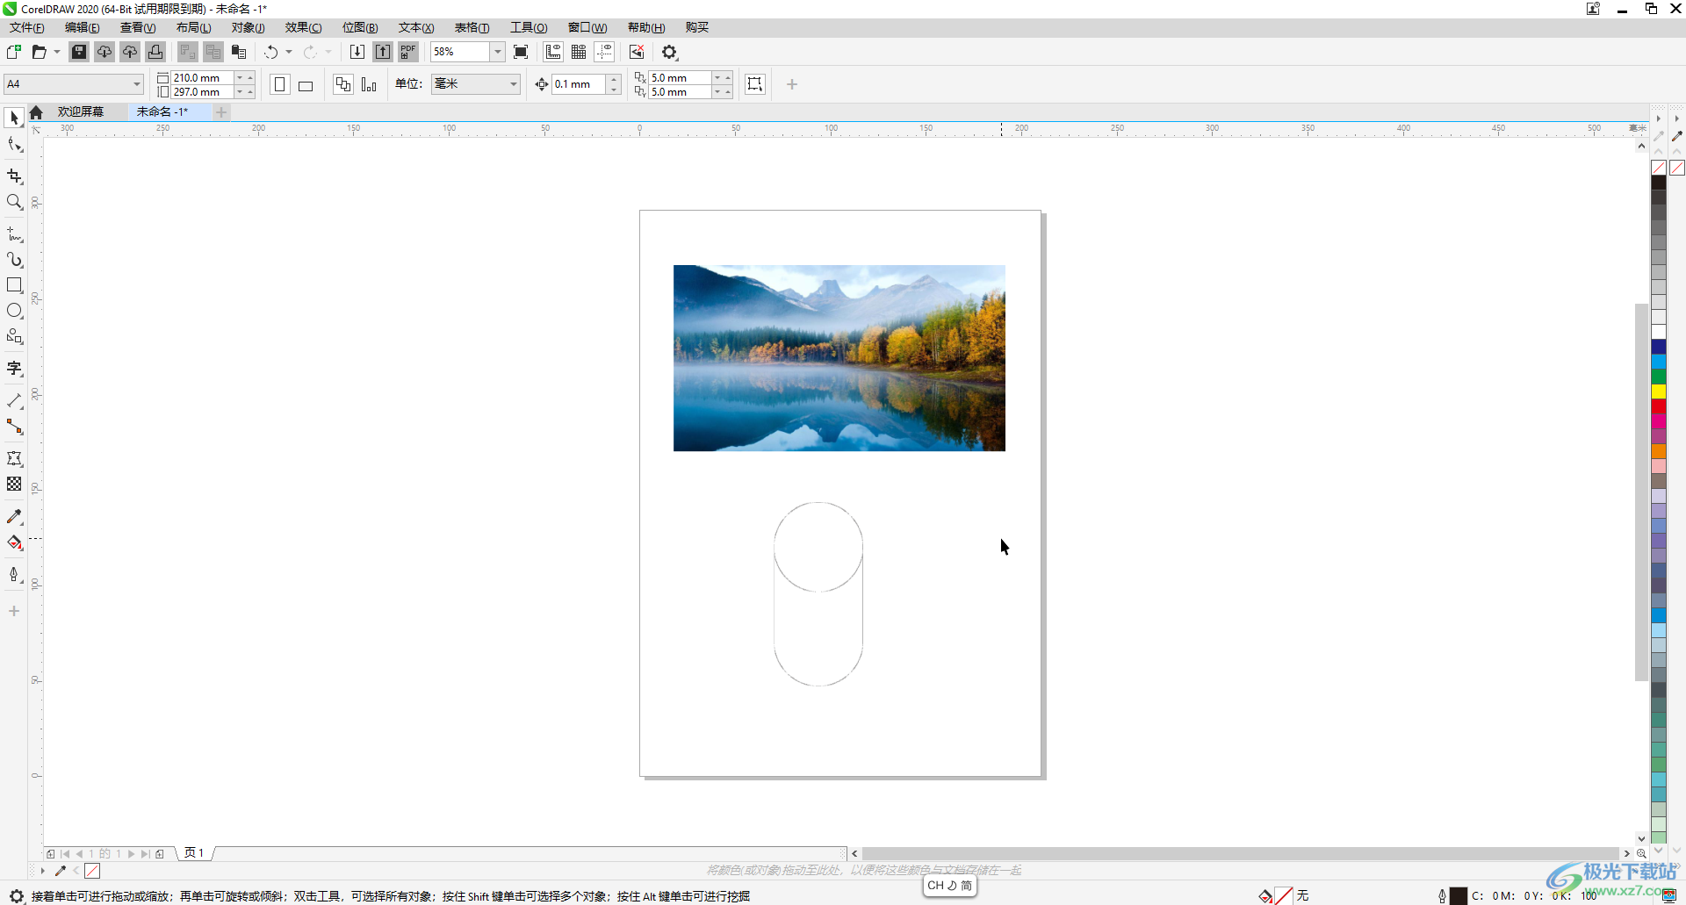Image resolution: width=1686 pixels, height=905 pixels.
Task: Open the A4 page size dropdown
Action: click(x=137, y=84)
